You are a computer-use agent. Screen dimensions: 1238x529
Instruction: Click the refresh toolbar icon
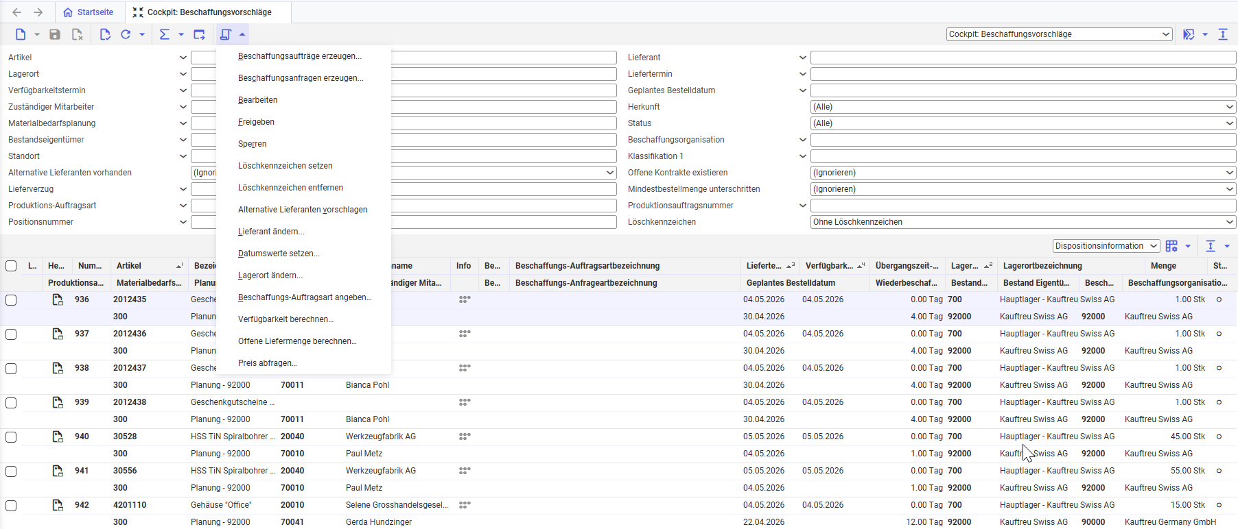(x=126, y=34)
